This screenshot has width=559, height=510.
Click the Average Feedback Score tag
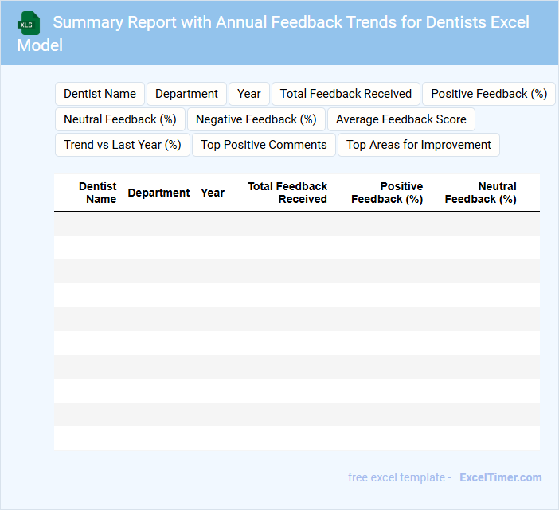[x=401, y=119]
